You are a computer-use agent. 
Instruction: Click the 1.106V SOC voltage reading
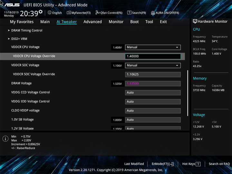click(117, 65)
